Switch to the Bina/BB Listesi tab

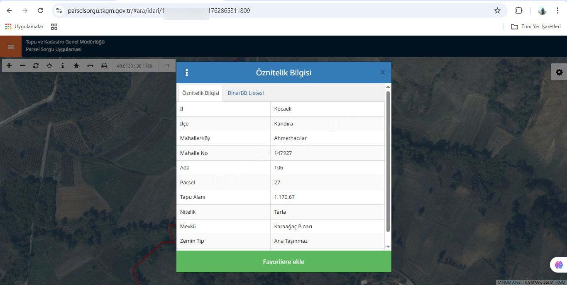[x=246, y=93]
